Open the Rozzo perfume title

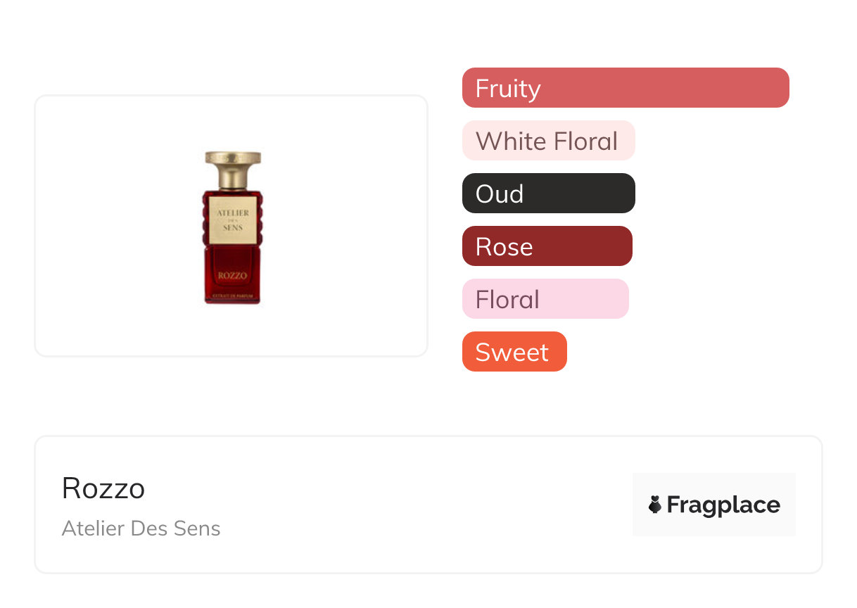click(103, 488)
